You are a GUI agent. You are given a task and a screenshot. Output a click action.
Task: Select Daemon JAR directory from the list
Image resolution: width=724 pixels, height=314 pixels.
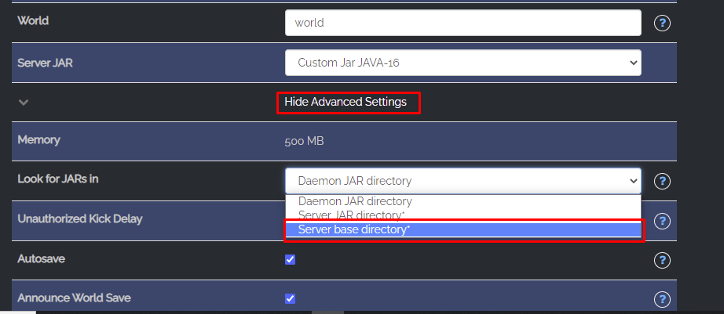355,201
